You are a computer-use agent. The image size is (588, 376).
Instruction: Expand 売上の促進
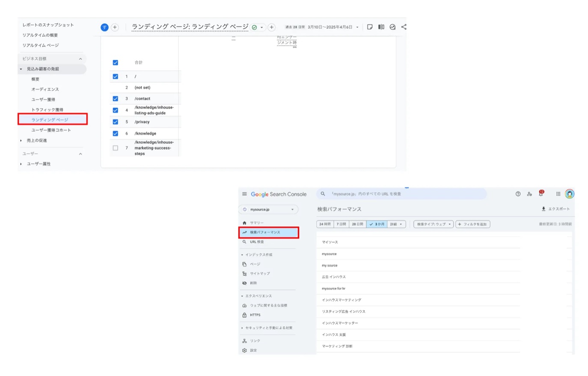tap(21, 140)
